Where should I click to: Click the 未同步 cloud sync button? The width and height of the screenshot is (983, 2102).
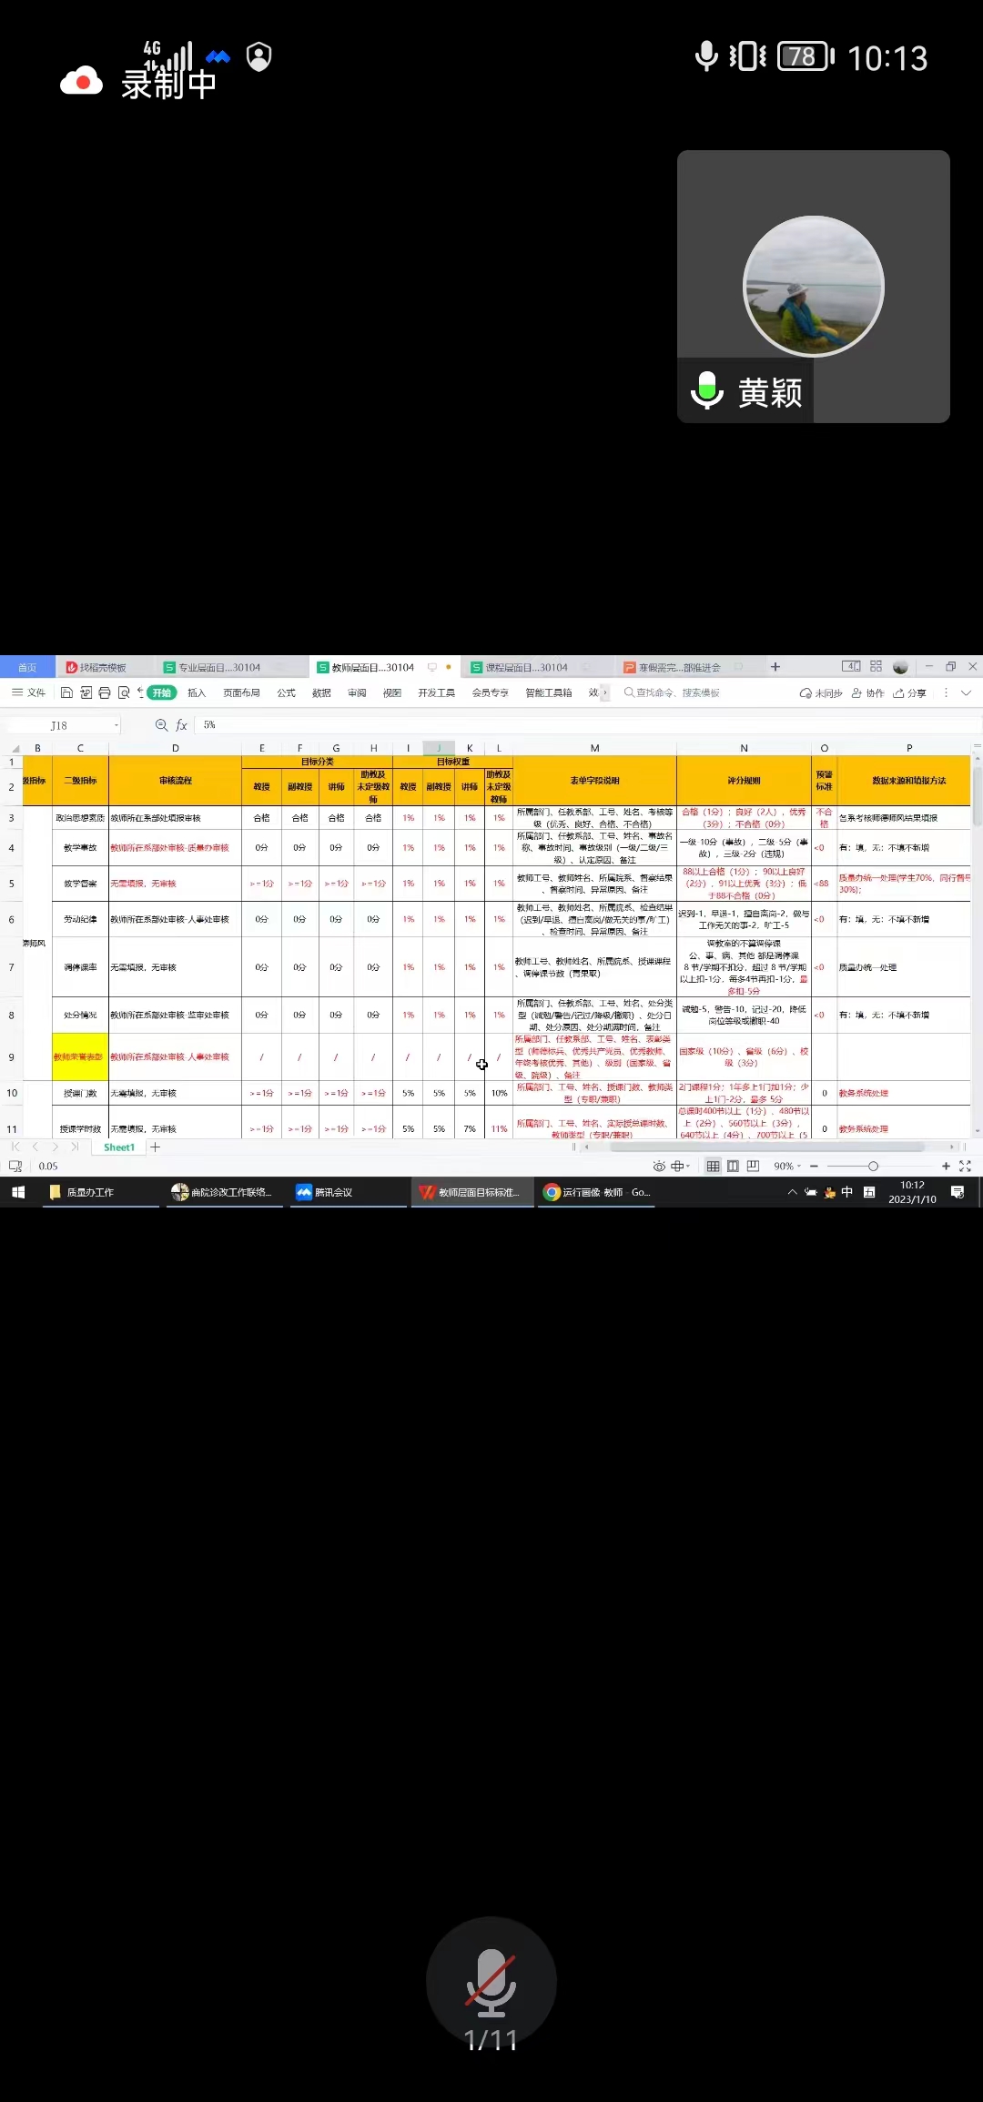[821, 692]
